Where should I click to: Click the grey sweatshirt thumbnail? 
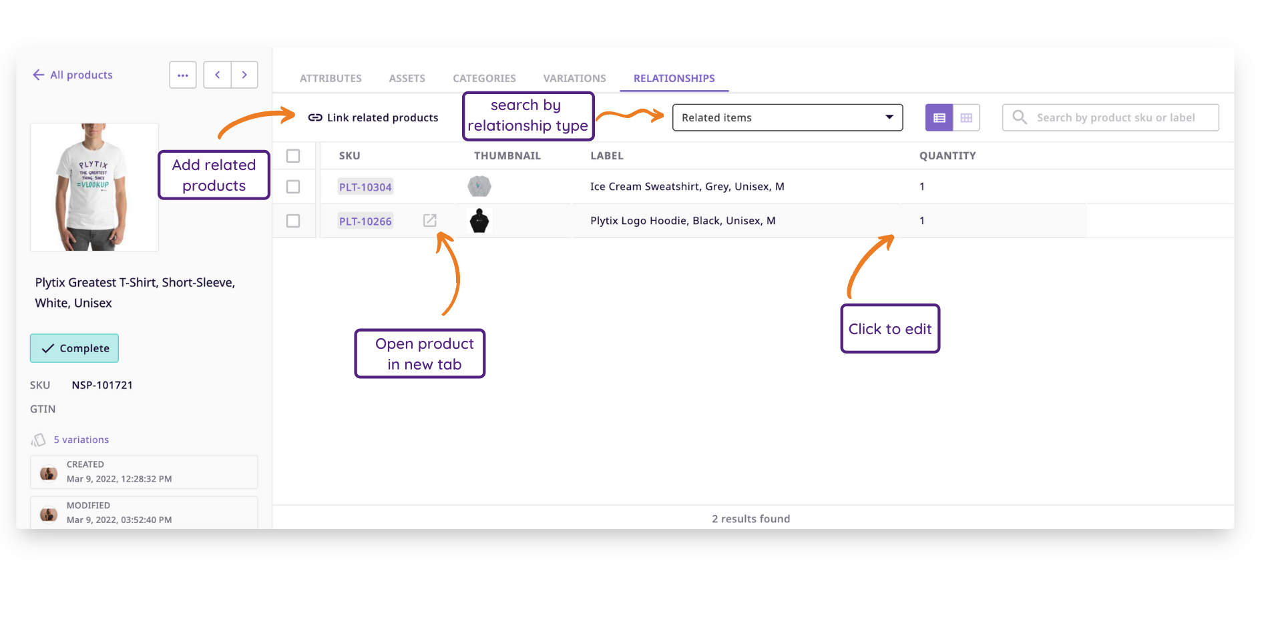pos(479,186)
